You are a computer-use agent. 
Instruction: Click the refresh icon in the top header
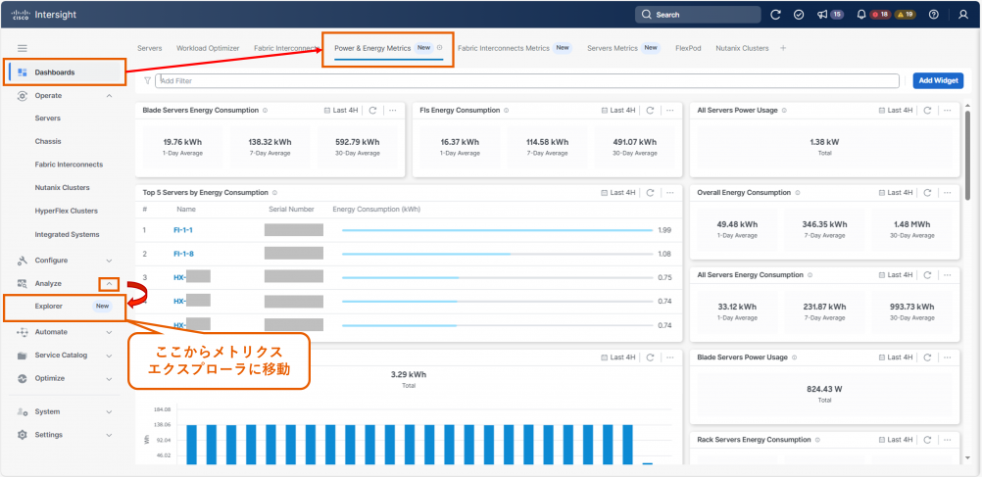pyautogui.click(x=775, y=15)
